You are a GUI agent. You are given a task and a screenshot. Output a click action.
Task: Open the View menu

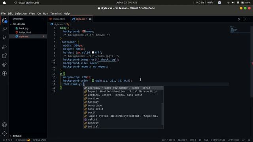click(x=32, y=13)
